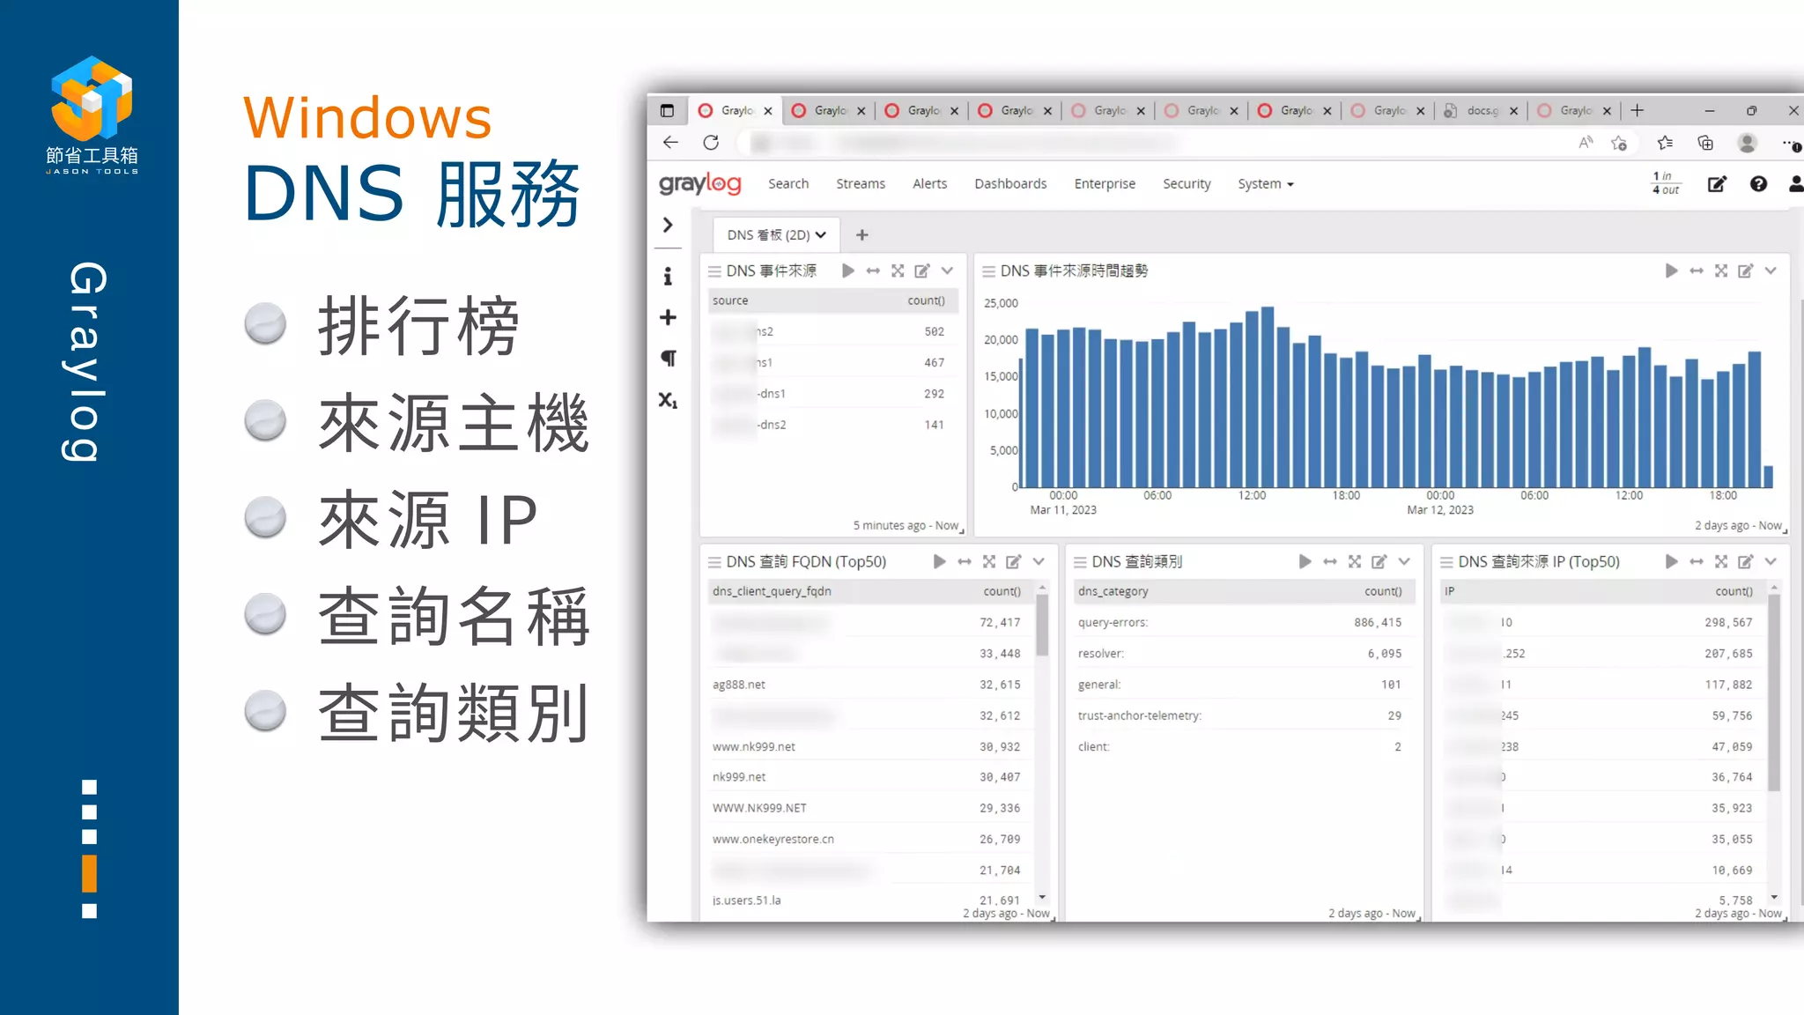Sort by dns_category column header
Viewport: 1804px width, 1015px height.
point(1113,591)
